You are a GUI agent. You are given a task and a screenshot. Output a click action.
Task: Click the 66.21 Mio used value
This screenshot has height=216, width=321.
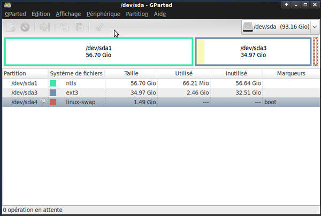point(196,83)
